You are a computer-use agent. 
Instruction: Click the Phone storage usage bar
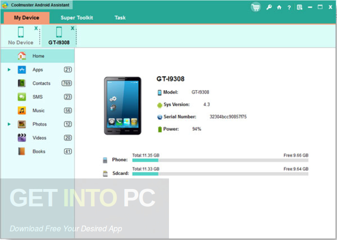220,160
